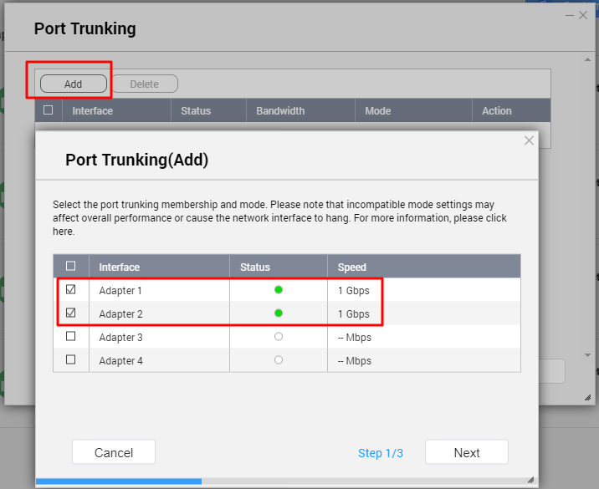The height and width of the screenshot is (489, 599).
Task: Minimize the Port Trunking window
Action: (x=568, y=15)
